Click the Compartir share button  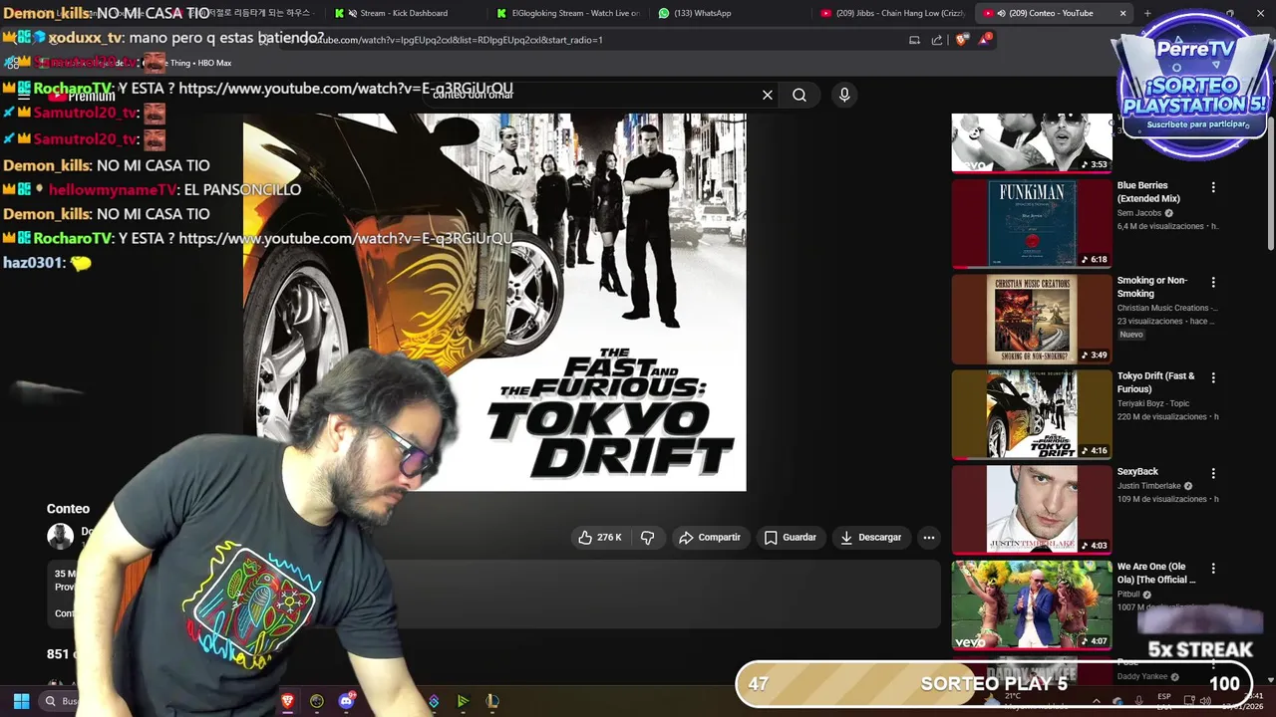tap(710, 537)
